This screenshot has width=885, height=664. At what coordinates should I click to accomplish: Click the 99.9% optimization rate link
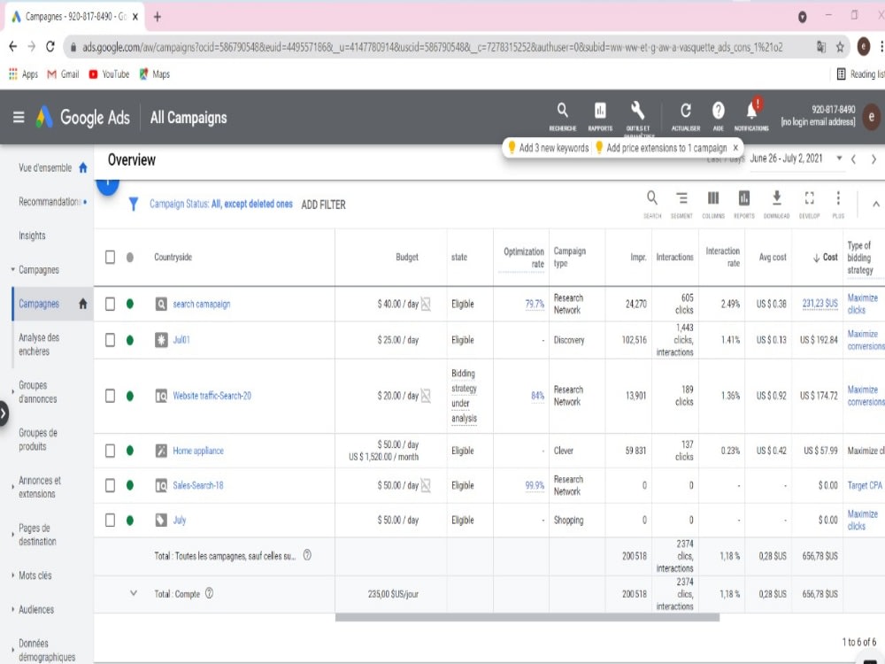click(x=535, y=485)
